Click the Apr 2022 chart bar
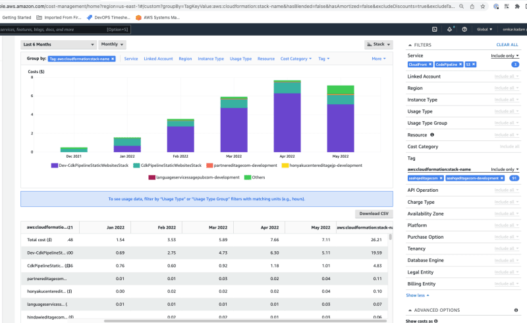Viewport: 527px width, 323px height. click(x=287, y=116)
